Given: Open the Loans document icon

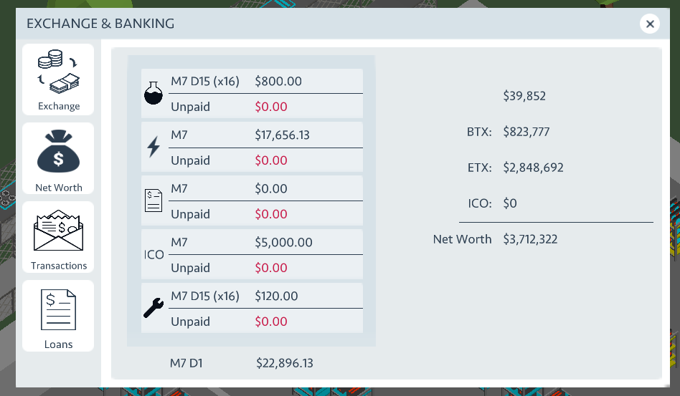Looking at the screenshot, I should point(58,310).
